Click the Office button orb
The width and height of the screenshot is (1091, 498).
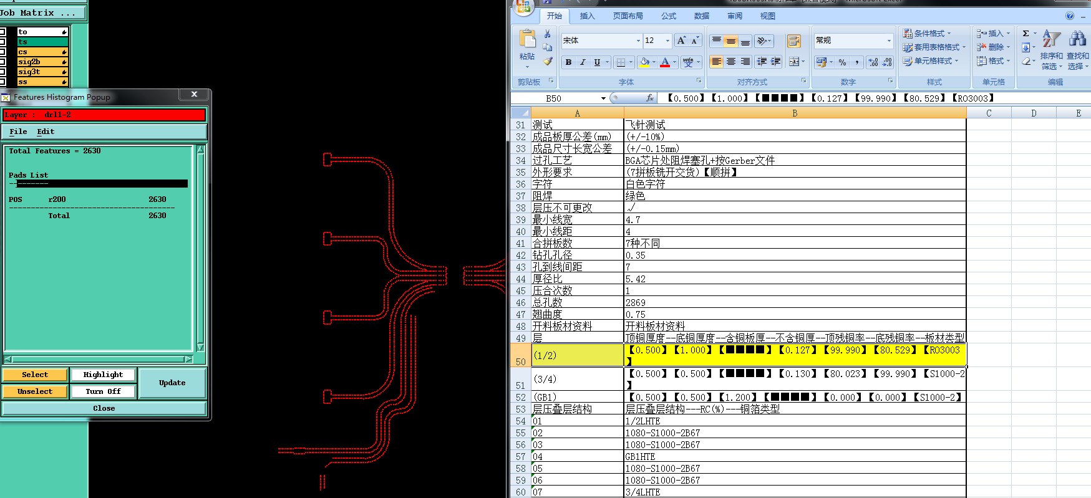point(523,6)
